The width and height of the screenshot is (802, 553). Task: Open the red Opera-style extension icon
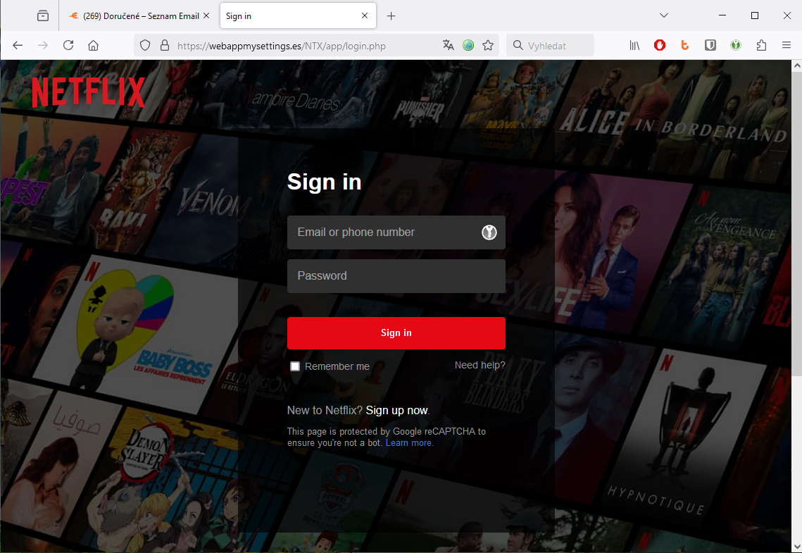click(x=660, y=46)
